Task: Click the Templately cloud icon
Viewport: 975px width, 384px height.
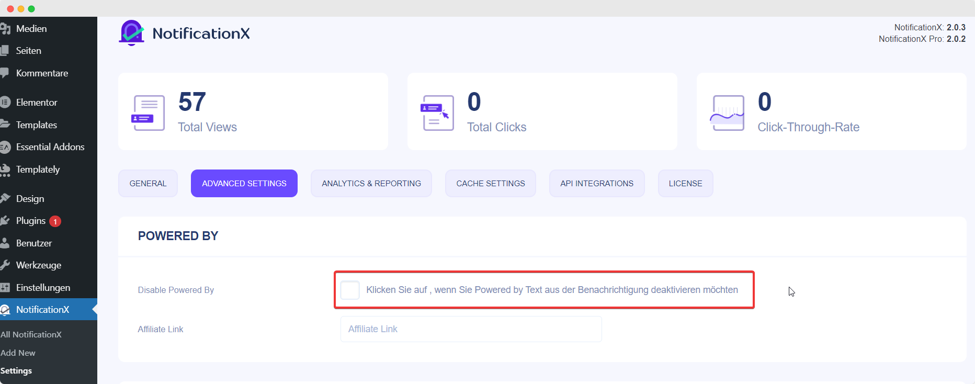Action: [5, 170]
